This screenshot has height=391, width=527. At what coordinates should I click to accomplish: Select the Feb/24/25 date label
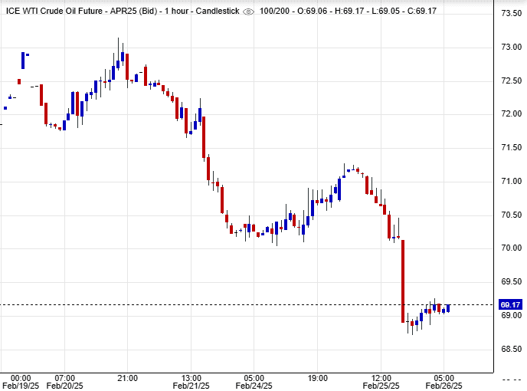(x=254, y=386)
